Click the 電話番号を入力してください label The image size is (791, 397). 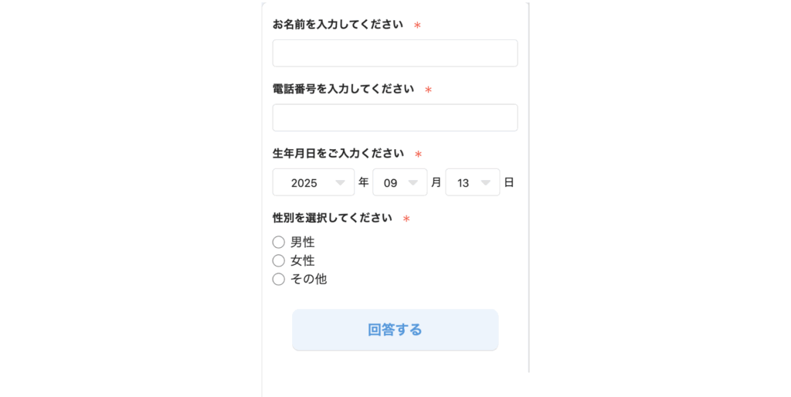point(343,89)
